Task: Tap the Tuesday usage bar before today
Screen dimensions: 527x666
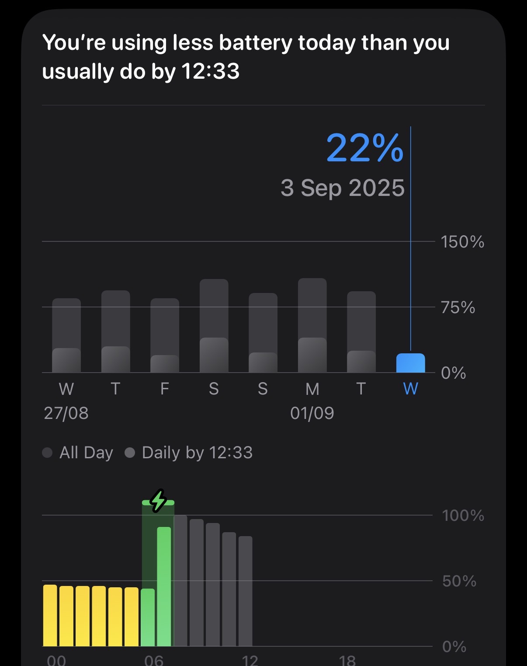Action: click(x=361, y=332)
